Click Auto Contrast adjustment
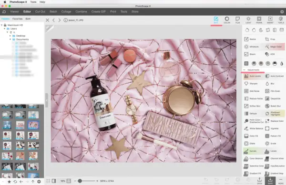The image size is (286, 185). 275,76
